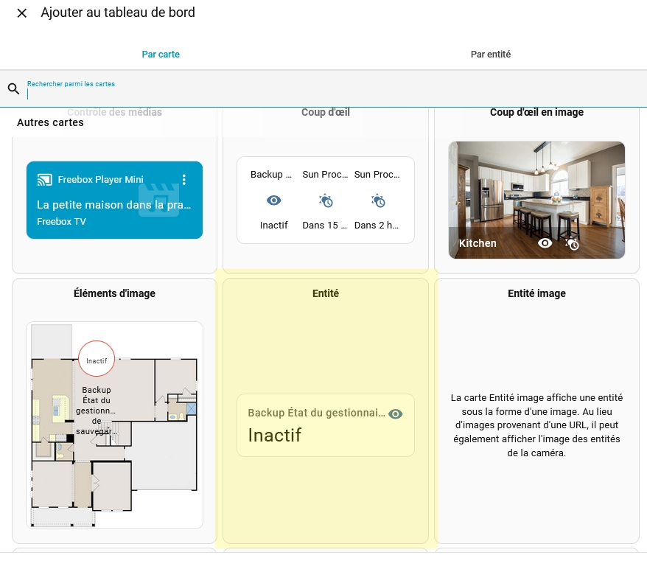The width and height of the screenshot is (647, 569).
Task: Focus the Rechercher parmi les cartes field
Action: [x=324, y=94]
